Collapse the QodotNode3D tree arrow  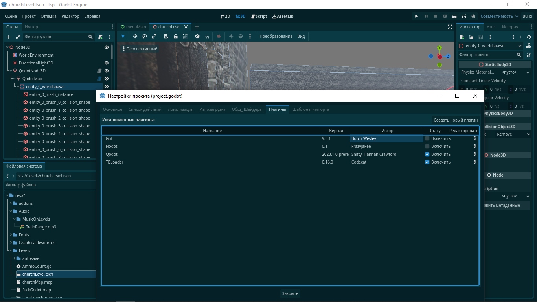pyautogui.click(x=11, y=71)
